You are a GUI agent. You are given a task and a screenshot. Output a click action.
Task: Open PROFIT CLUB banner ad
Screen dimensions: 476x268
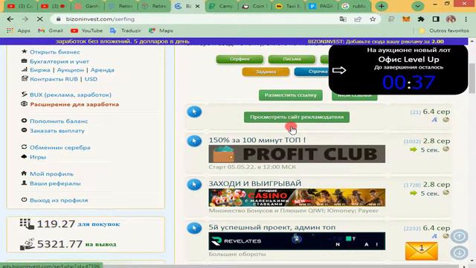click(x=297, y=154)
